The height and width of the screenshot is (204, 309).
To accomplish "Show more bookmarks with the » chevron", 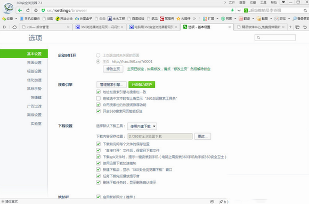I will (x=194, y=19).
